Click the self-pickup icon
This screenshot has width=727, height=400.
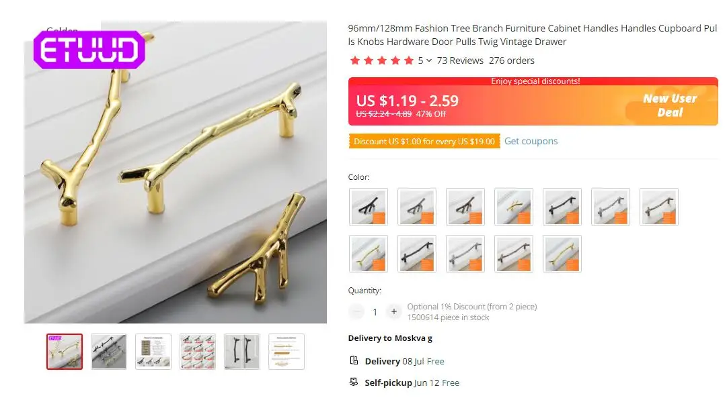354,382
